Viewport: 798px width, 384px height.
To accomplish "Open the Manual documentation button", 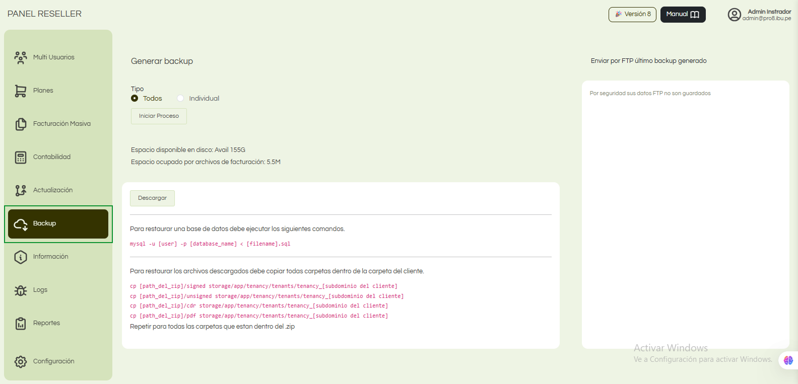I will click(x=683, y=15).
